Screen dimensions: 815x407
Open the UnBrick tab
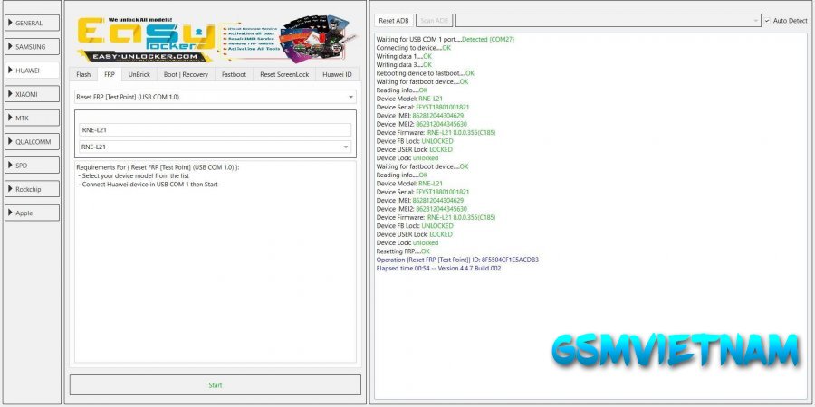139,74
